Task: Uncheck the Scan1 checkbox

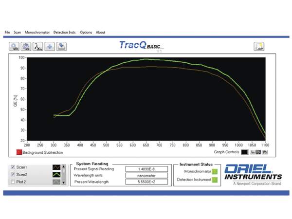Action: 12,167
